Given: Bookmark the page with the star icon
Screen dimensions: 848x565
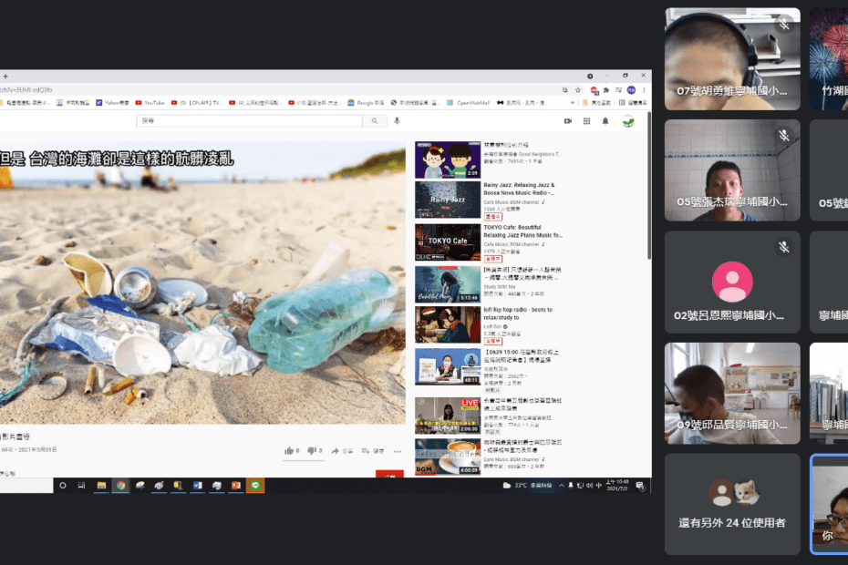Looking at the screenshot, I should [577, 90].
